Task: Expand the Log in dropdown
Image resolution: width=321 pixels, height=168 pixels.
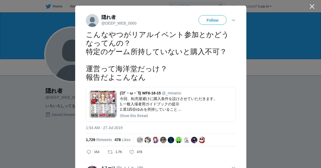Action: click(265, 6)
